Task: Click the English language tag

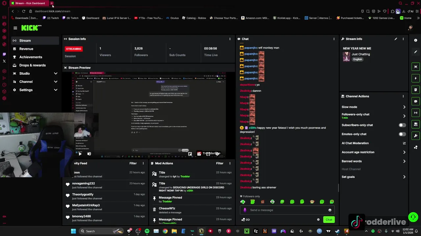Action: 358,59
